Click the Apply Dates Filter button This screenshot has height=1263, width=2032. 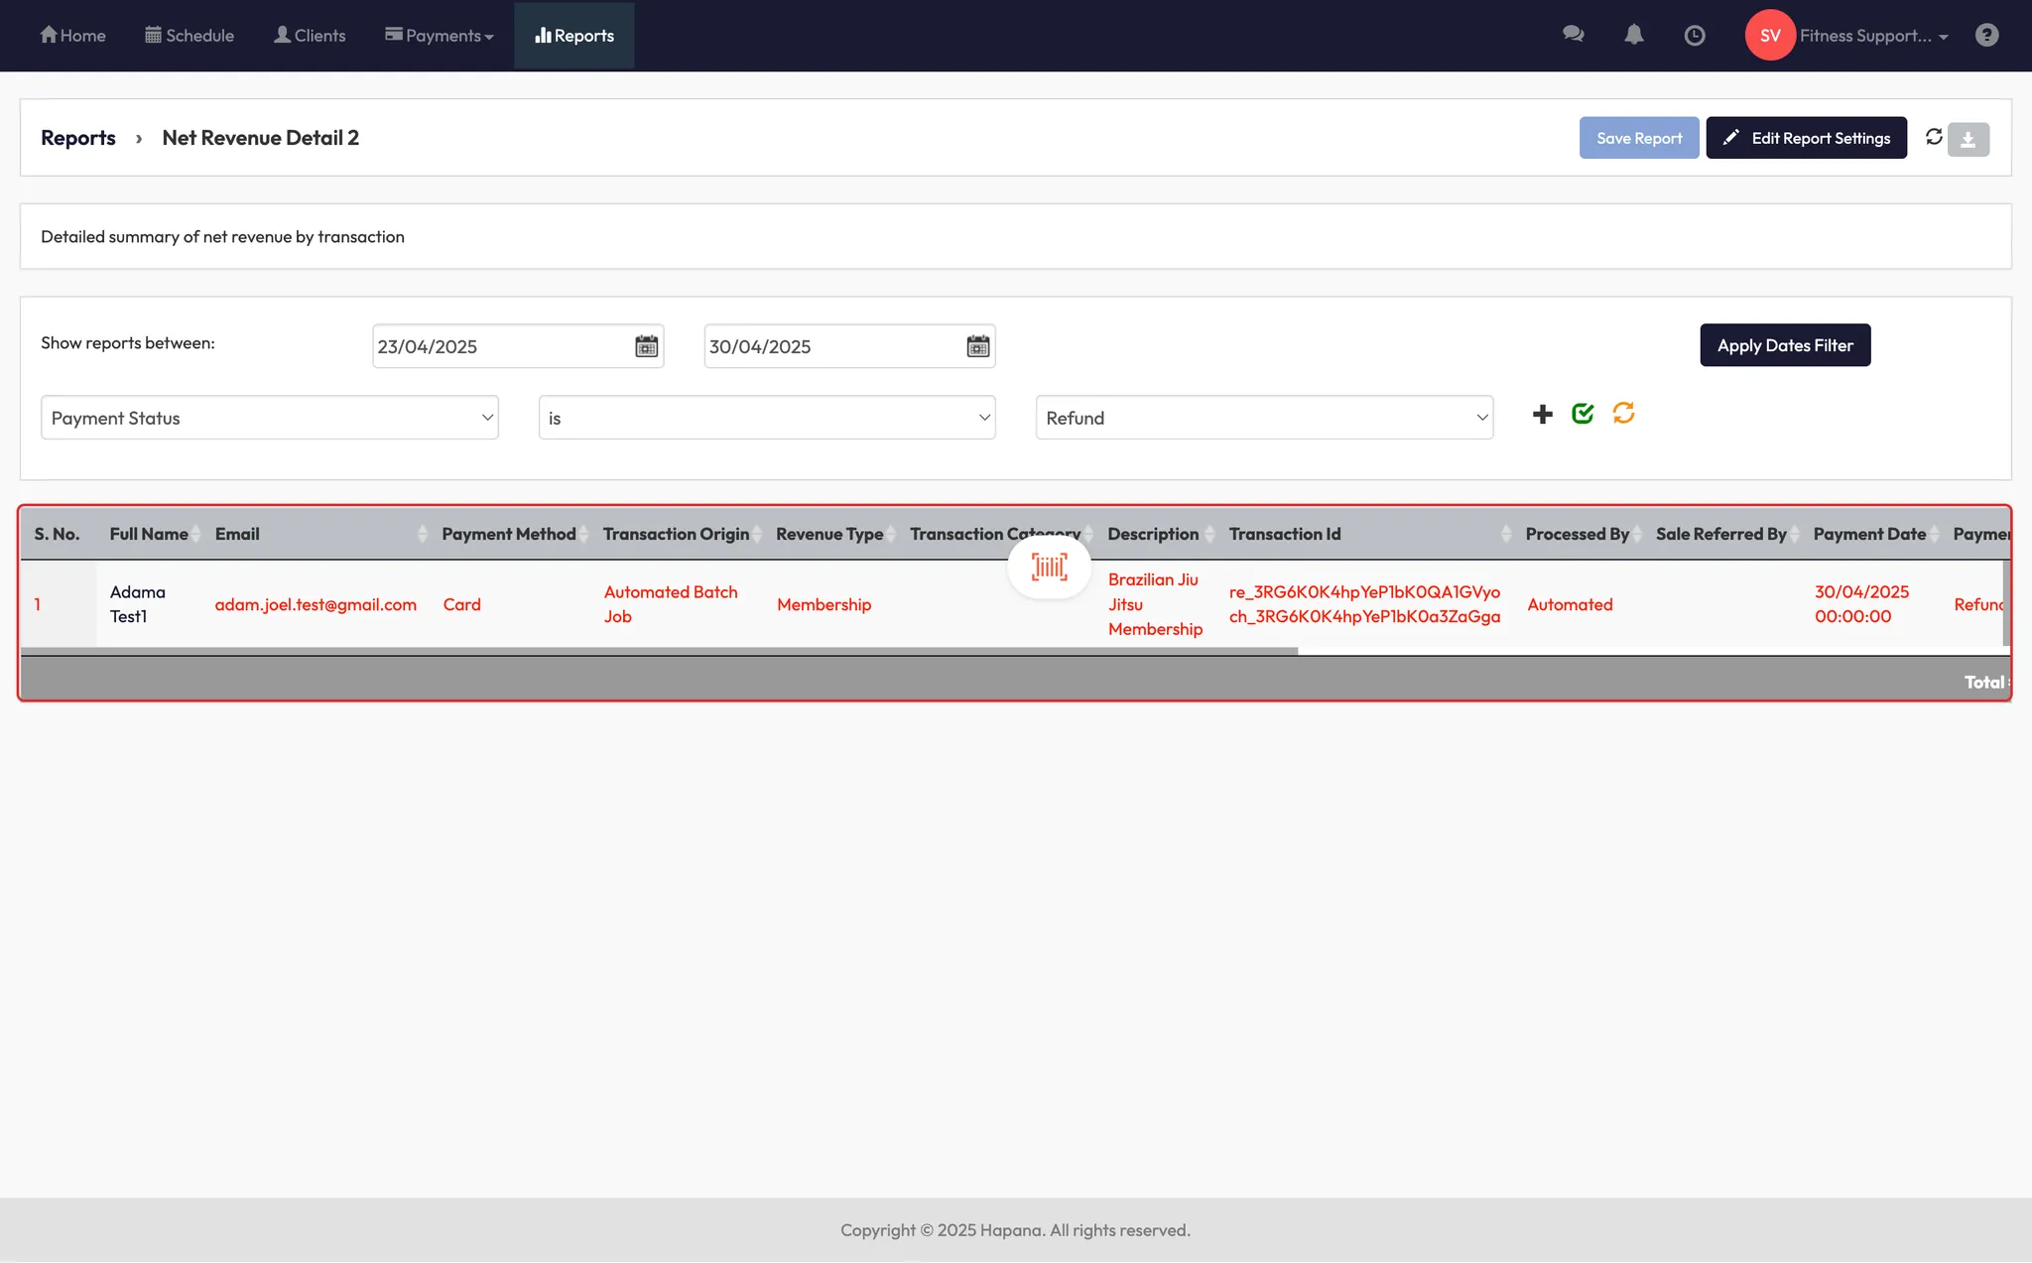pos(1784,345)
